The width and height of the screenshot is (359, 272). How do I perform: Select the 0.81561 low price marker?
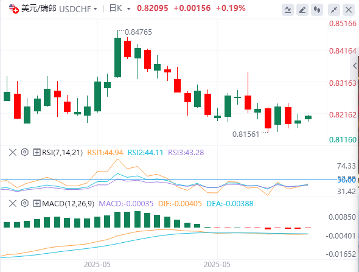246,134
